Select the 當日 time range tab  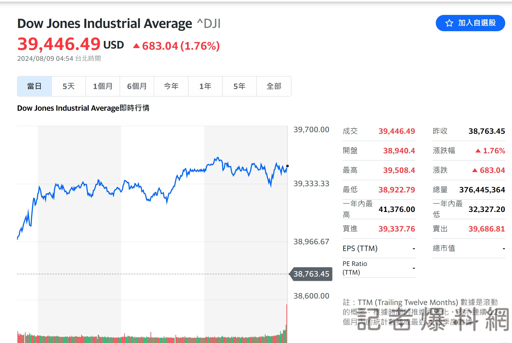(x=34, y=86)
